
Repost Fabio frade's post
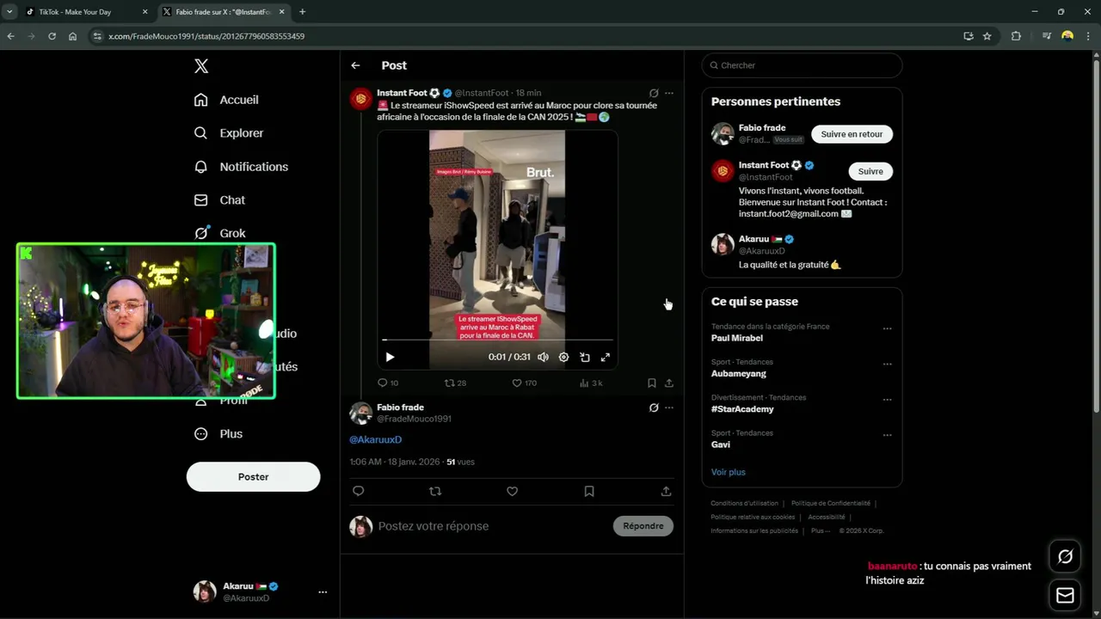pos(435,491)
